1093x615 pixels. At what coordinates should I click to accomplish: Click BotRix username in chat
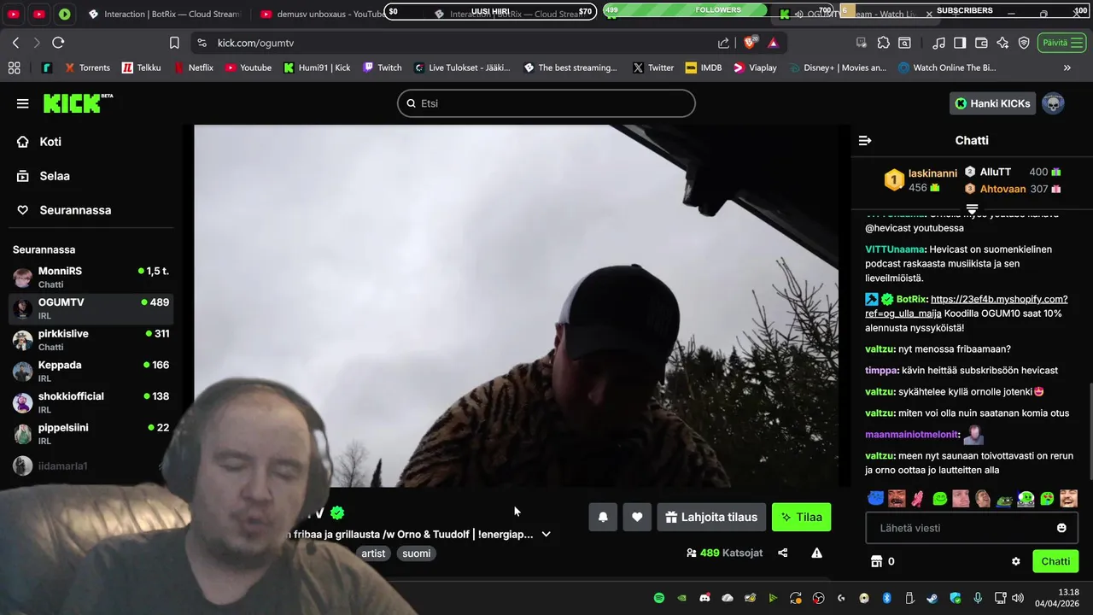tap(911, 299)
